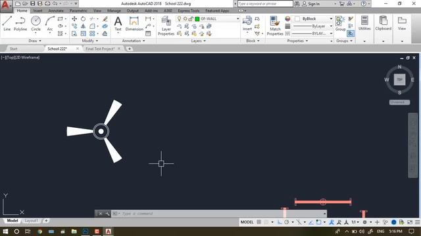Click the GF-WALL green layer color swatch
The image size is (421, 236).
click(197, 19)
